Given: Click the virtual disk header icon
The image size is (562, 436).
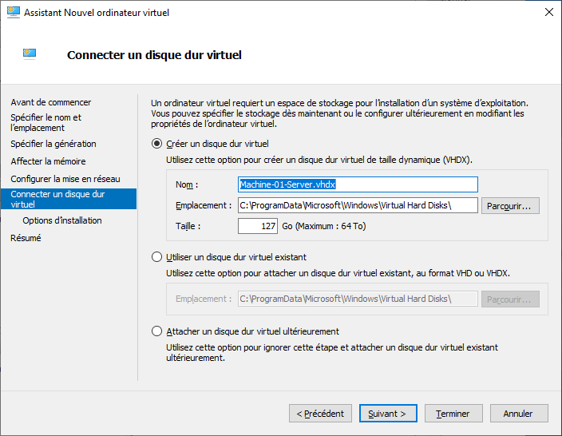Looking at the screenshot, I should point(30,54).
